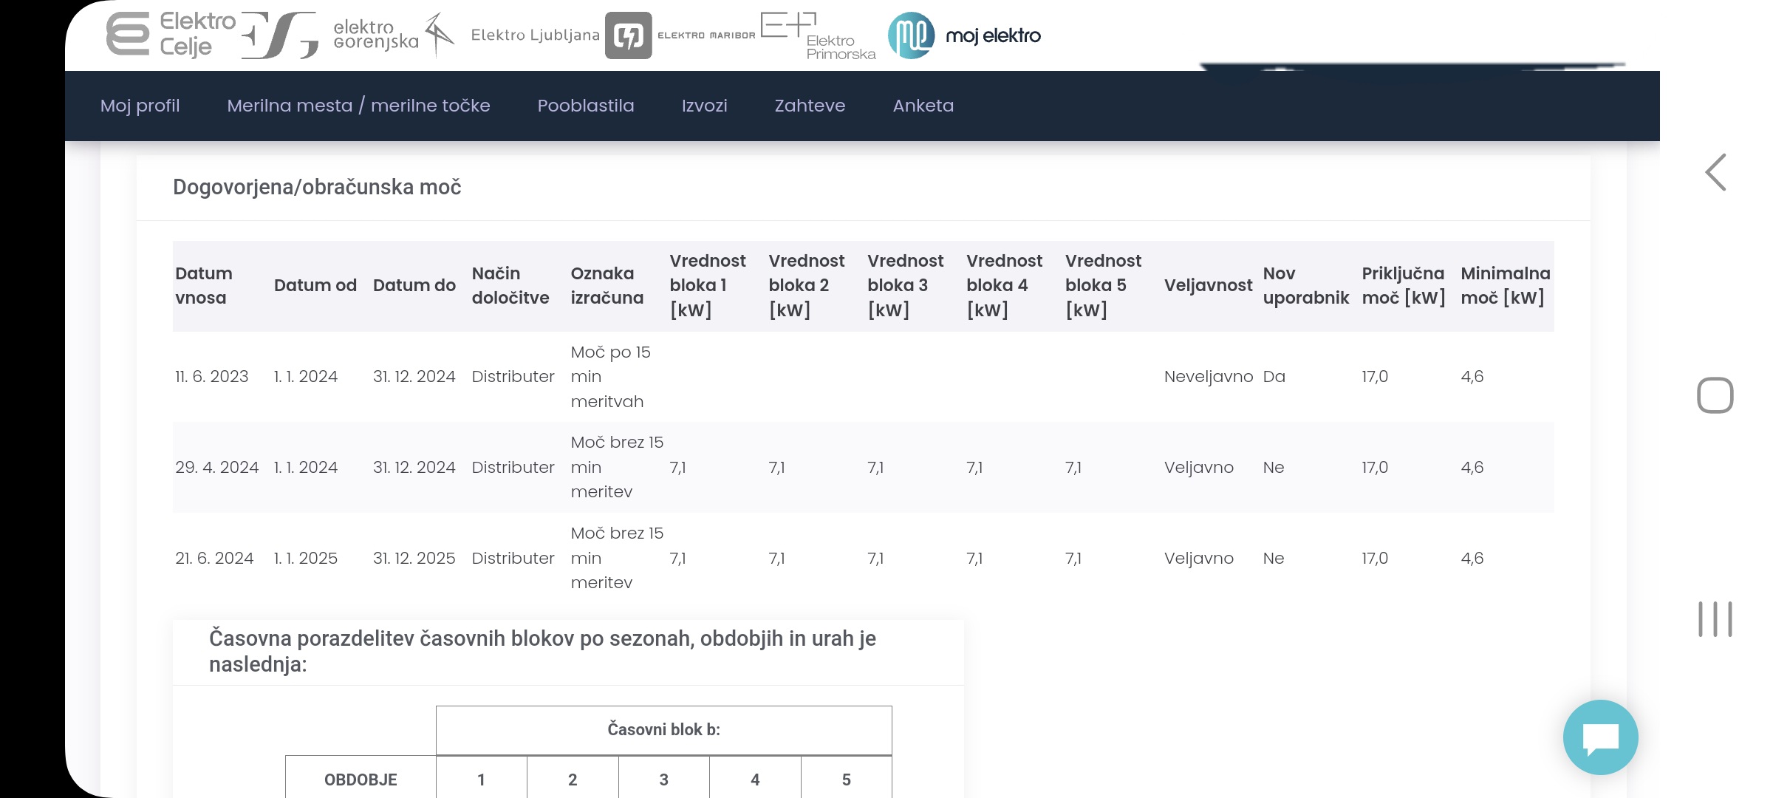1773x798 pixels.
Task: Select the Nov uporabnik column header
Action: point(1306,285)
